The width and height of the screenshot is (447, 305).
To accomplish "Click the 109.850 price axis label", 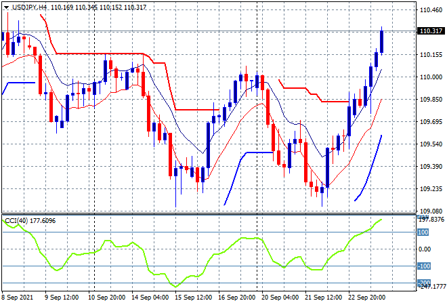I will [x=431, y=99].
